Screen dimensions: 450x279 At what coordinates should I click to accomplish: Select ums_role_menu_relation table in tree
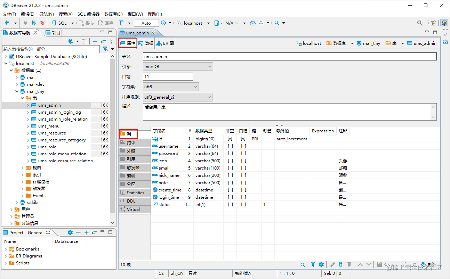62,154
